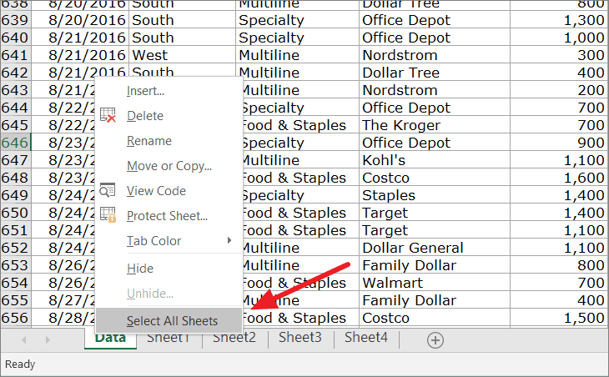Select Office Depot cell in row 644

pos(435,108)
